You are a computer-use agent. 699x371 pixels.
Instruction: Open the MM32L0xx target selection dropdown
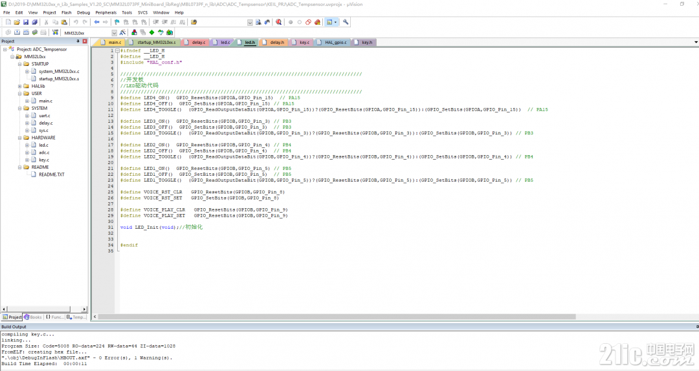[114, 32]
